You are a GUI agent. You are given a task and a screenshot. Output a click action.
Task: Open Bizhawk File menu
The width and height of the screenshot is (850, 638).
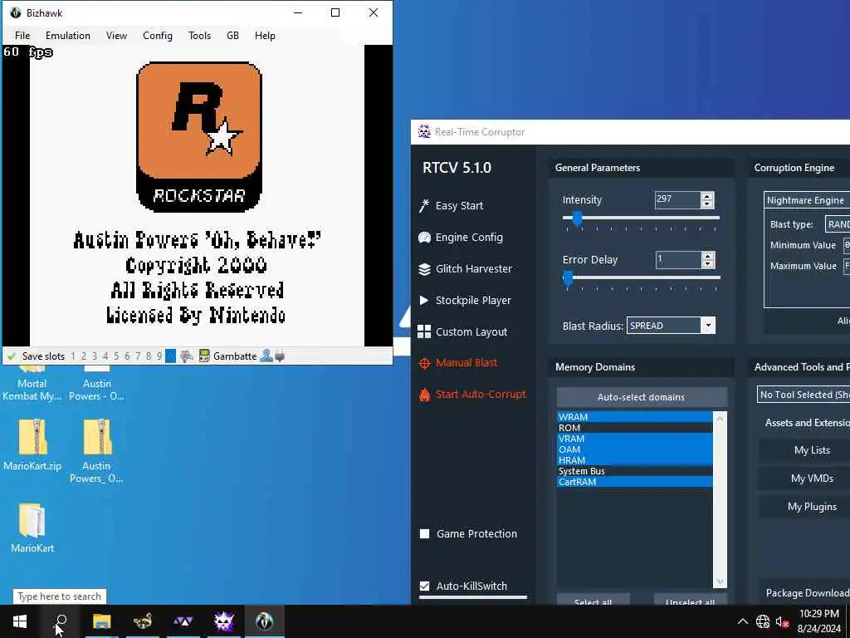click(x=22, y=36)
